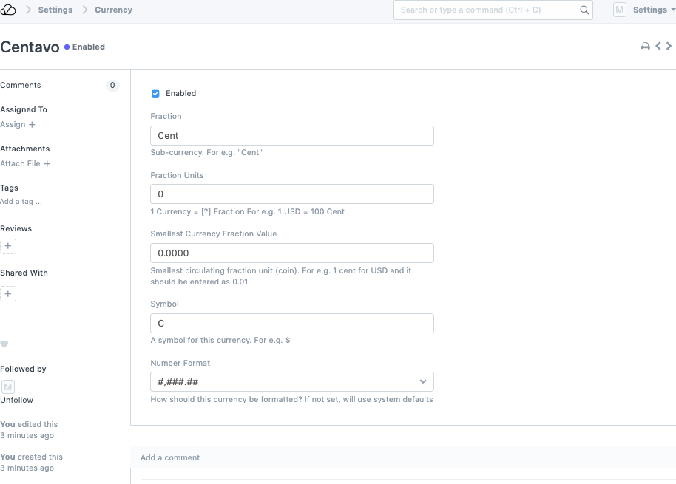676x484 pixels.
Task: Click Unfollow link
Action: point(16,400)
